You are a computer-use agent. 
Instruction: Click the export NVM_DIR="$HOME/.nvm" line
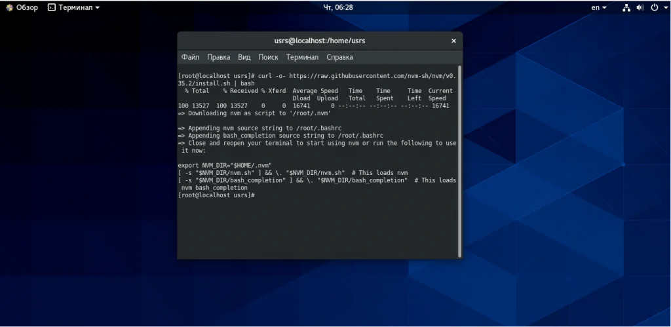(225, 165)
